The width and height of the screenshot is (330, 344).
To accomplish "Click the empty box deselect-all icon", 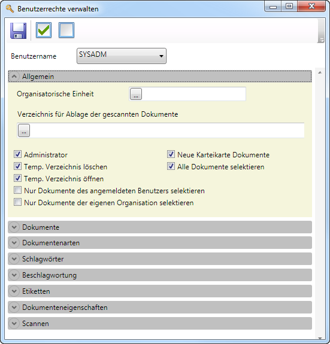I will [66, 30].
